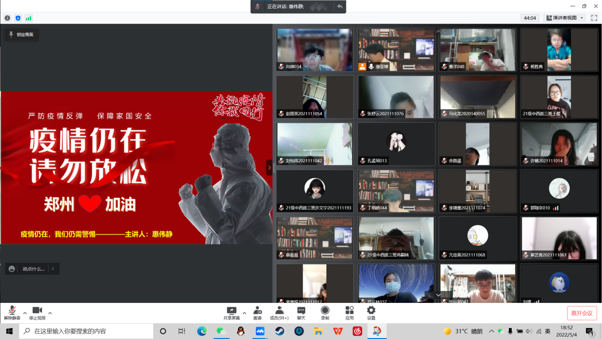602x339 pixels.
Task: Enter full screen mode icon
Action: pyautogui.click(x=594, y=18)
